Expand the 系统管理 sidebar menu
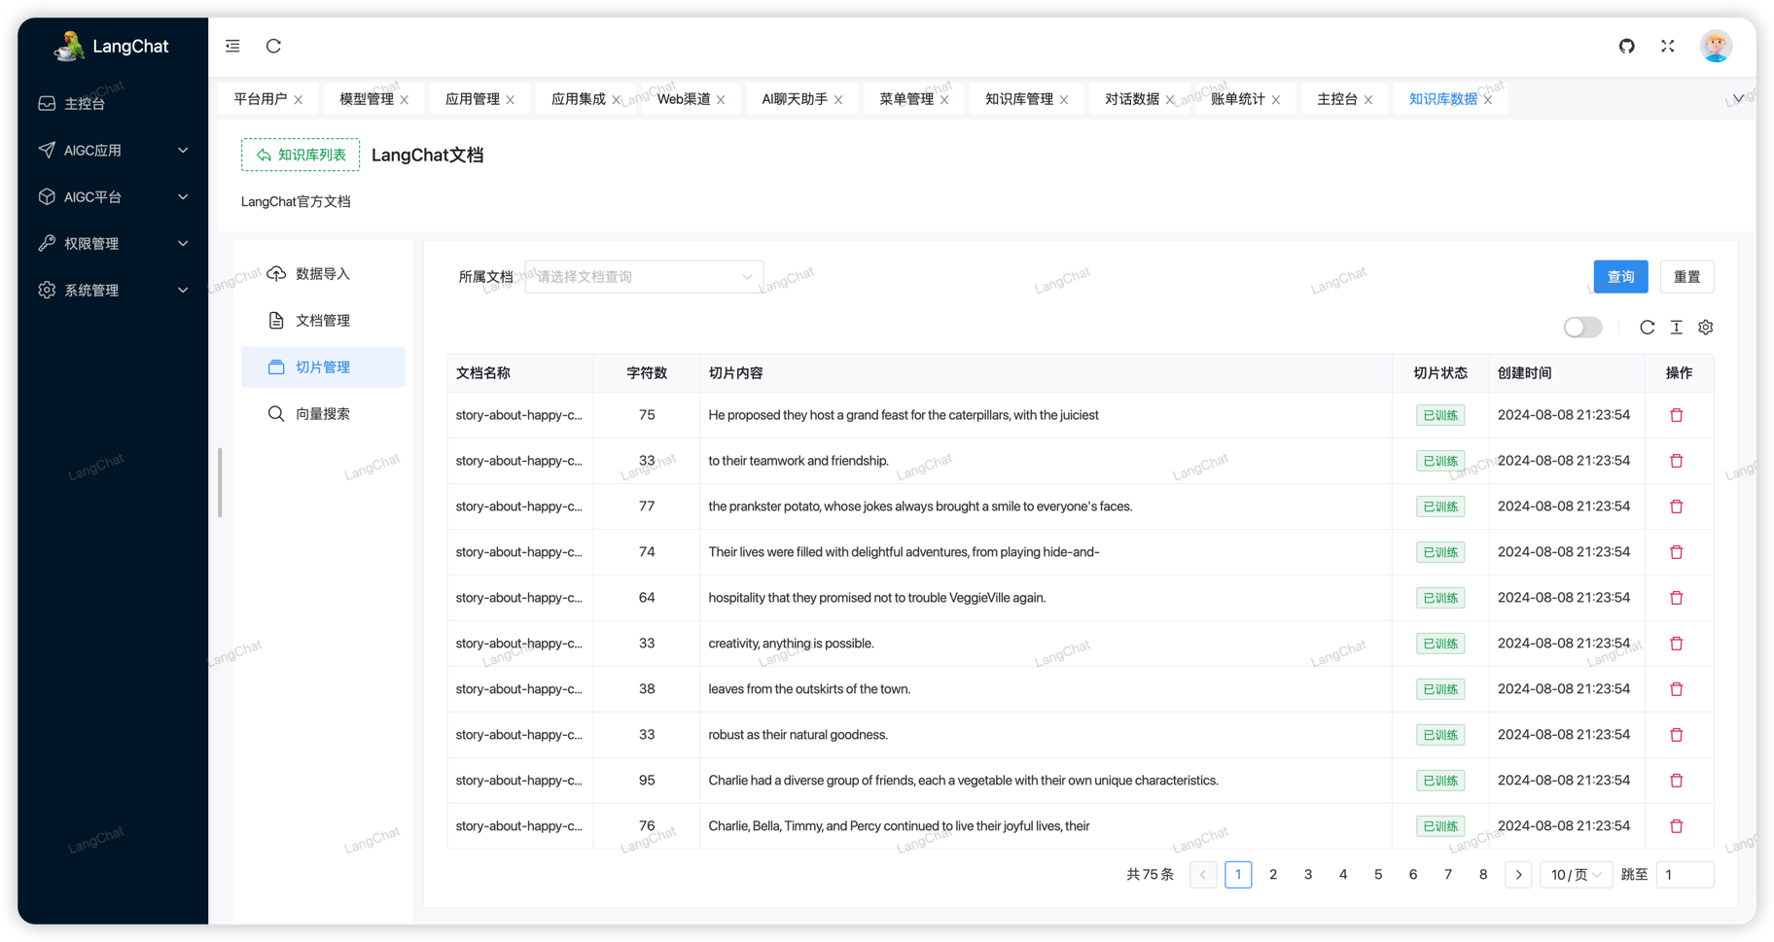1774x942 pixels. pos(113,291)
